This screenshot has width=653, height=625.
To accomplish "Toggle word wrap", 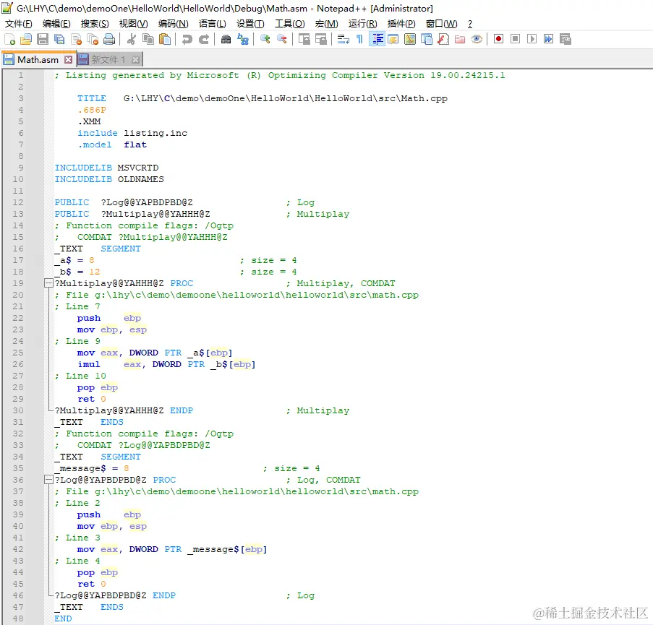I will point(343,39).
